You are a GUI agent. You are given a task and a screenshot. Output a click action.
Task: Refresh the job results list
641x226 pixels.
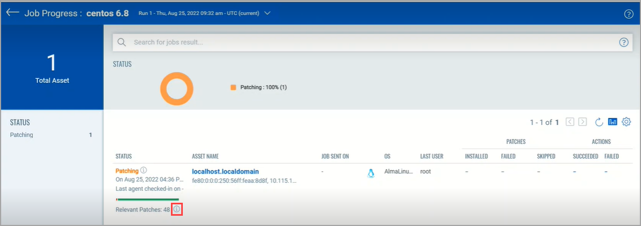point(599,122)
